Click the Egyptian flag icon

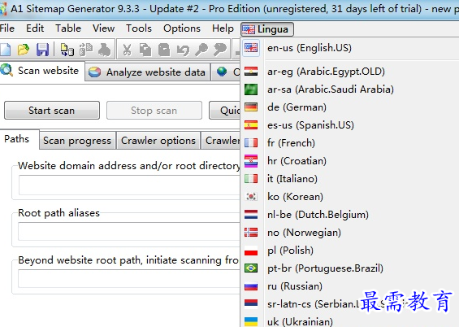pyautogui.click(x=251, y=72)
